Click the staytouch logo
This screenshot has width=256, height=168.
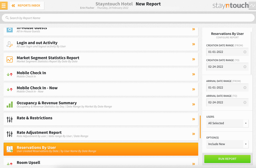(230, 6)
